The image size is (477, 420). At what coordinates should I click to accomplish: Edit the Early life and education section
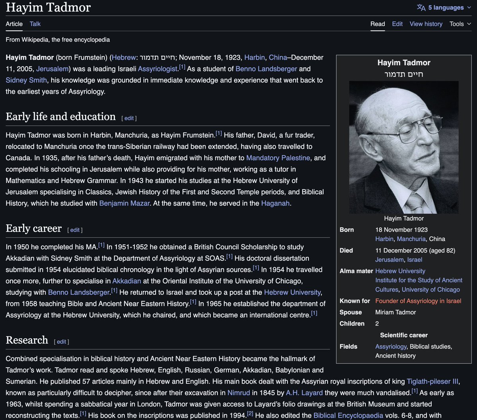[x=129, y=118]
